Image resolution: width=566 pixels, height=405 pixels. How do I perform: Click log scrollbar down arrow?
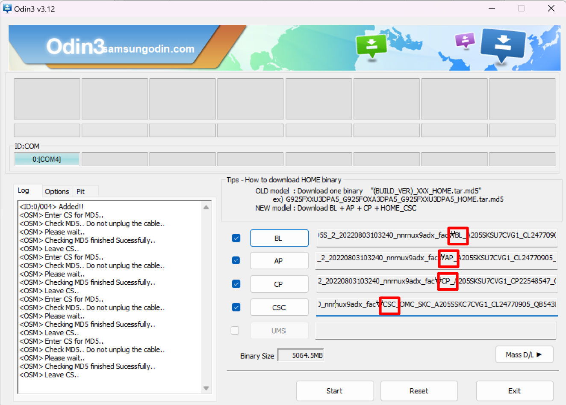coord(206,388)
